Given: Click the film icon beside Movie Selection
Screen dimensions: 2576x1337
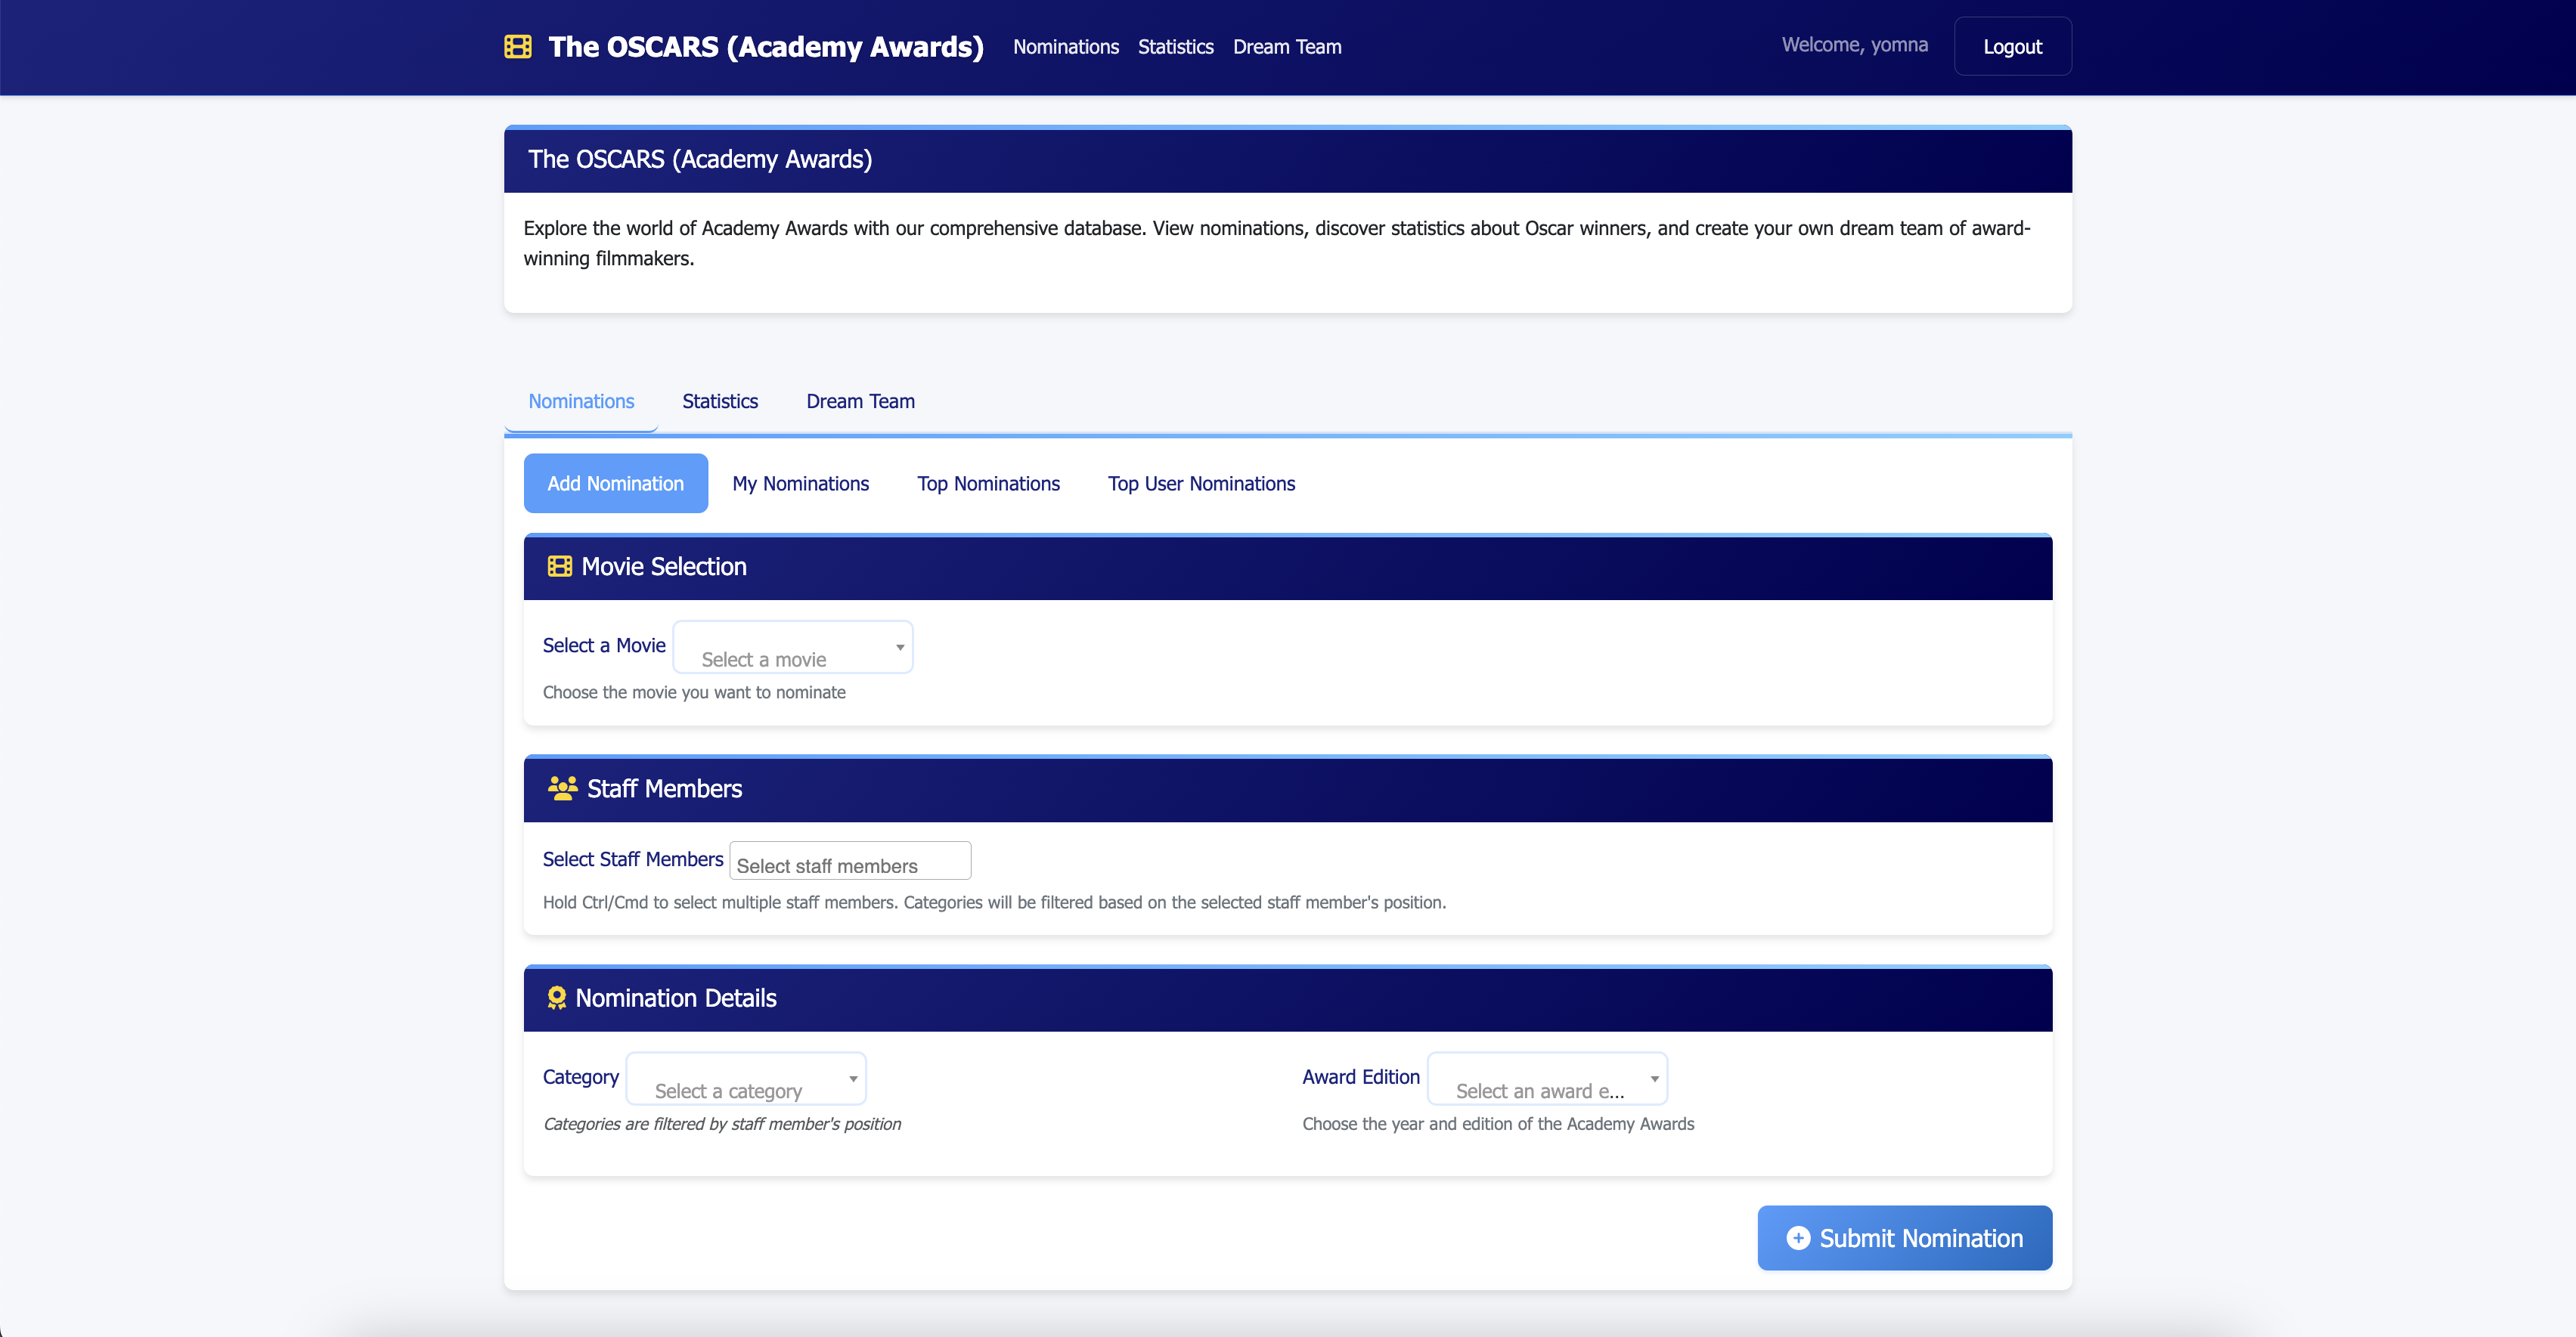Looking at the screenshot, I should (x=560, y=567).
